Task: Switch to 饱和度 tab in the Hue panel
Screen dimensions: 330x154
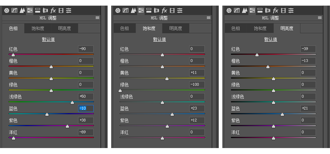Action: point(38,28)
